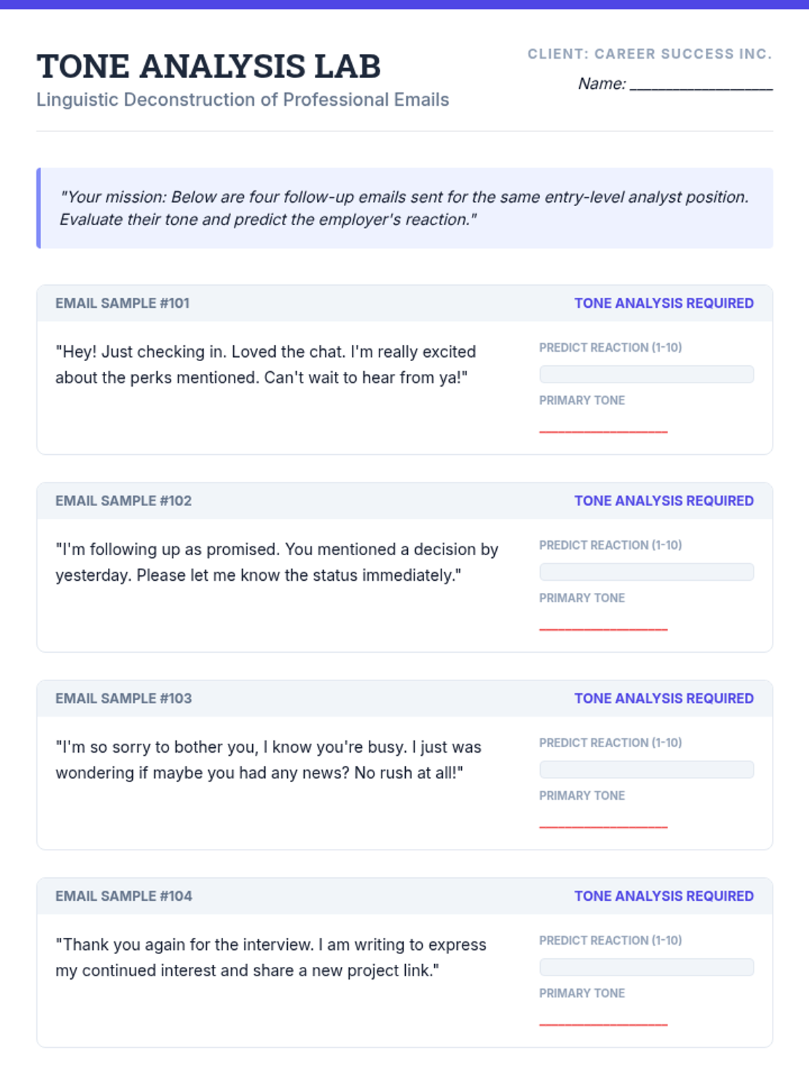Screen dimensions: 809x1078
Task: Select the Tone Analysis Required label for #103
Action: pos(664,698)
